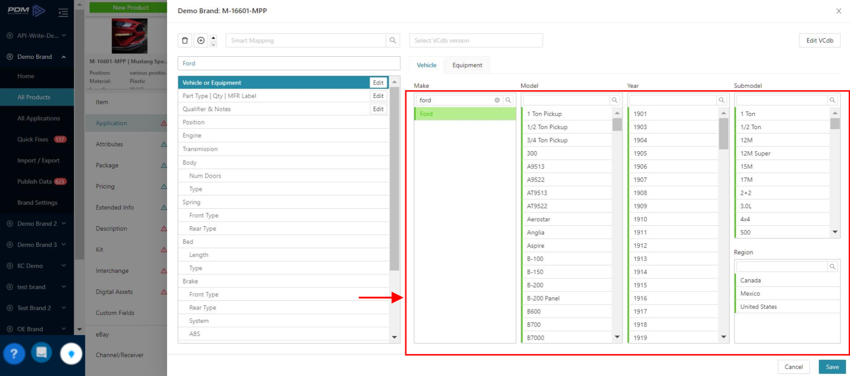
Task: Click the Region search icon
Action: tap(832, 267)
